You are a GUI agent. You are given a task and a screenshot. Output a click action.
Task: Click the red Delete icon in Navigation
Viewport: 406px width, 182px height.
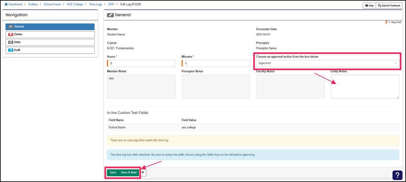11,34
